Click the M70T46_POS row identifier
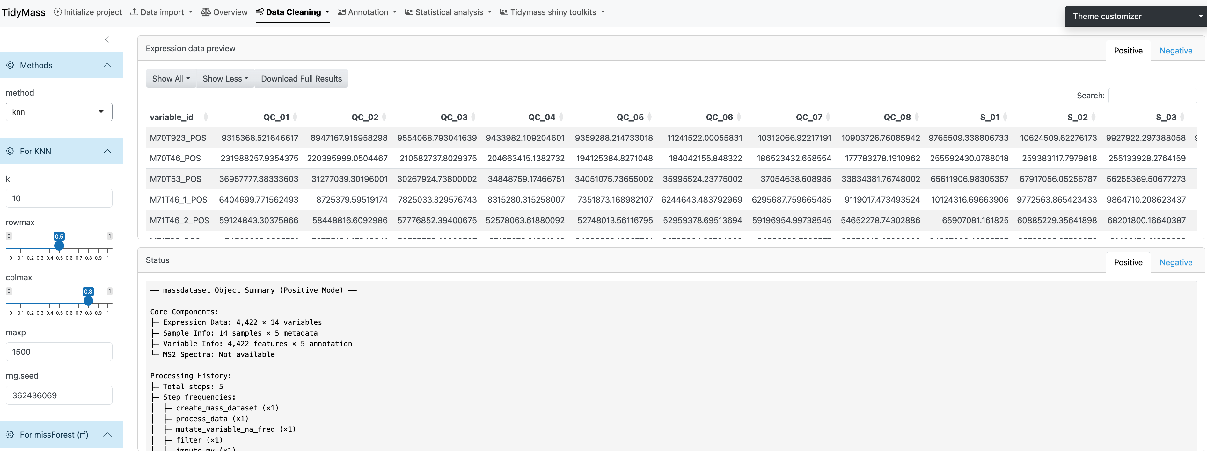This screenshot has height=456, width=1207. pos(175,158)
